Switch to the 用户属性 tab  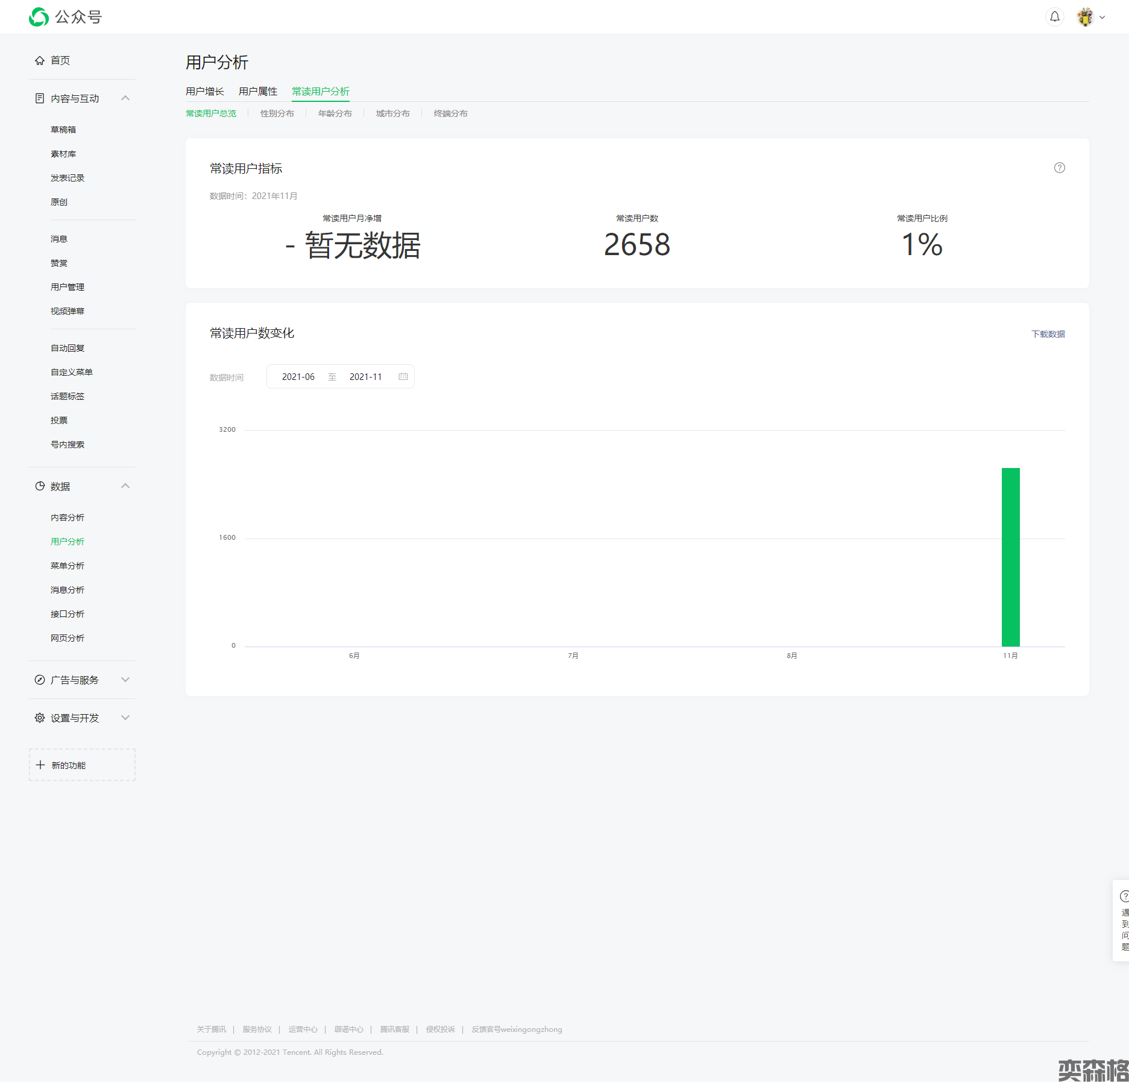258,92
